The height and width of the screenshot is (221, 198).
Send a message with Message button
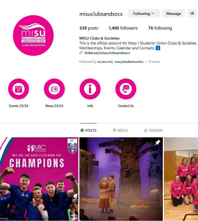174,13
